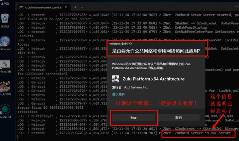Click the 'ZNet: OnRakPeerStartup' log text

click(x=185, y=28)
